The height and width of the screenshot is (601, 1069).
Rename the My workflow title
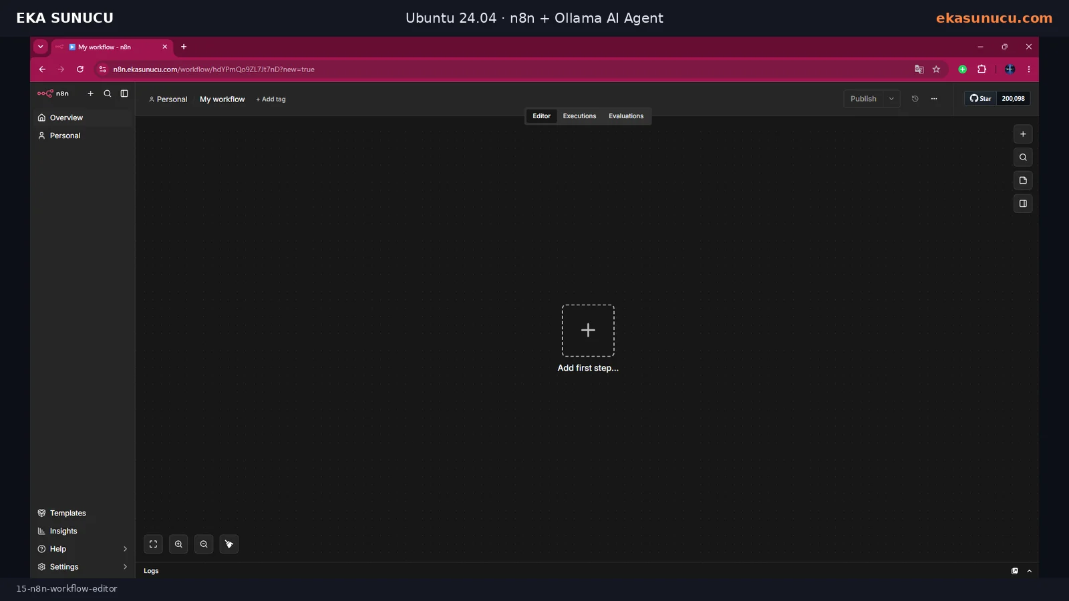pos(222,99)
